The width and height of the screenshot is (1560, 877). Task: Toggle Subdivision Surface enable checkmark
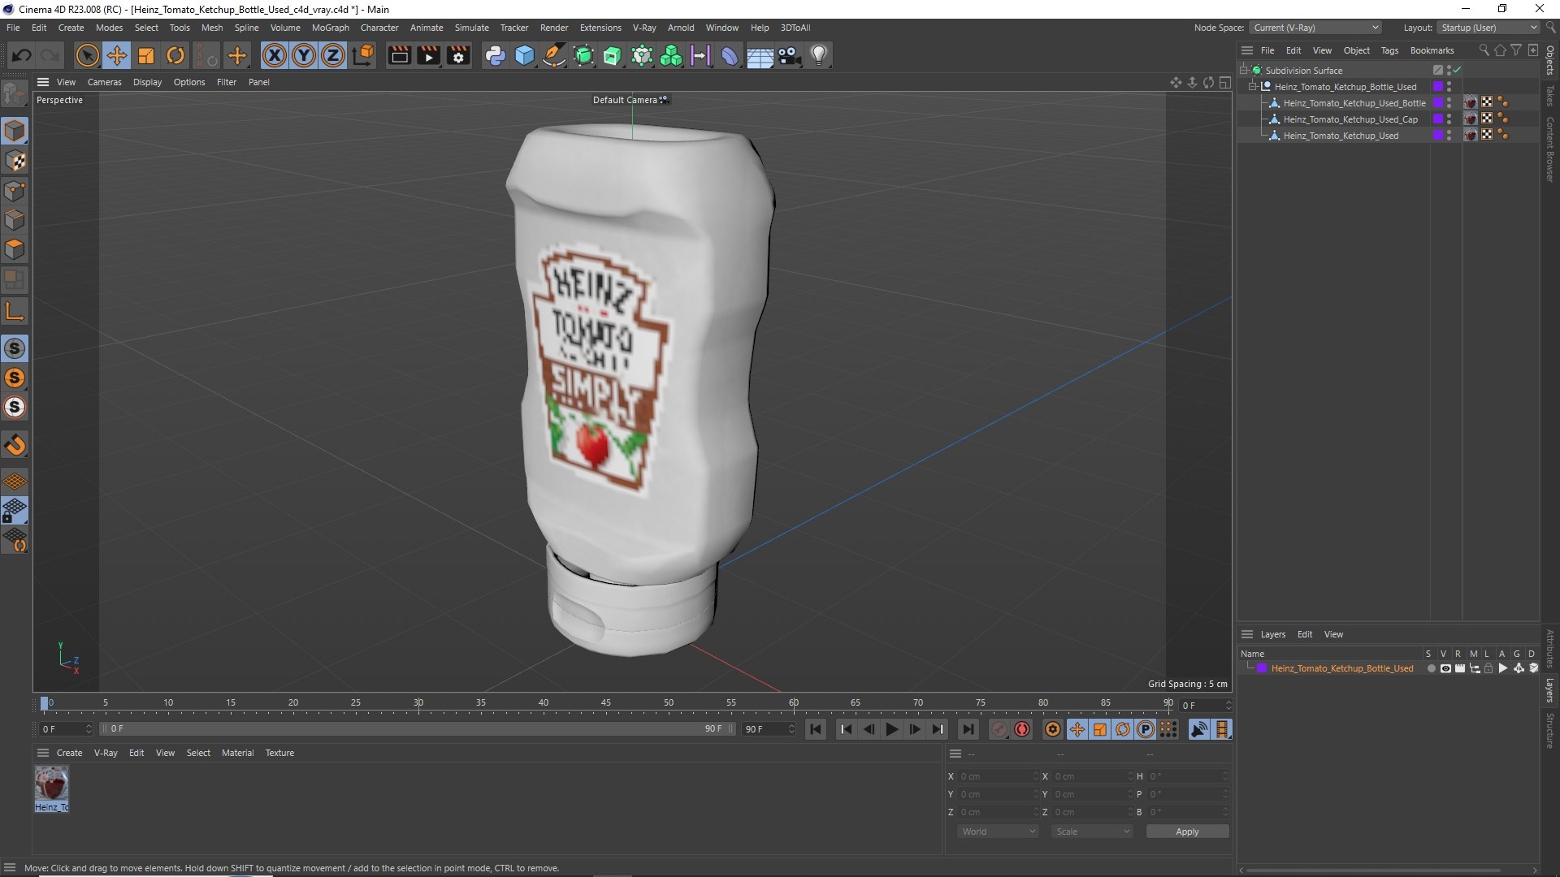pyautogui.click(x=1457, y=71)
